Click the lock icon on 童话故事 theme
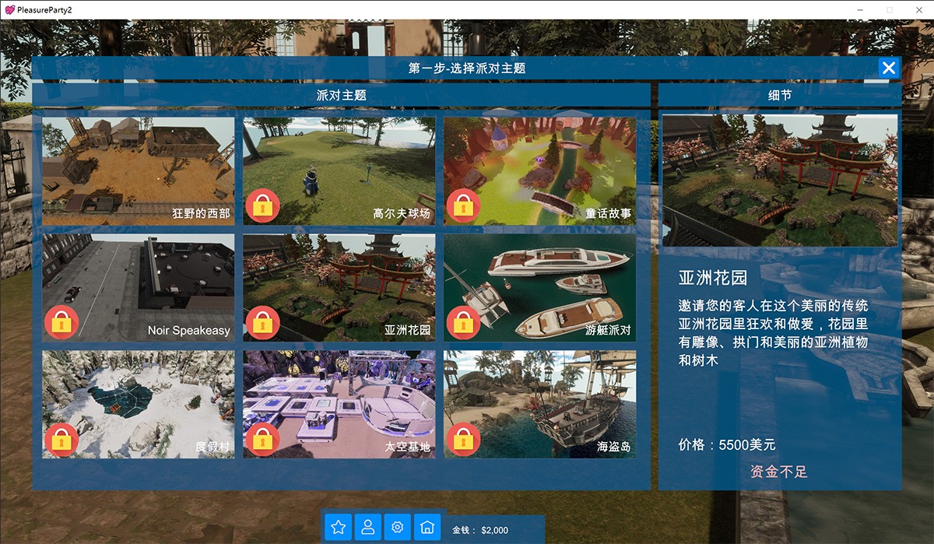Screen dimensions: 934x544 click(463, 206)
